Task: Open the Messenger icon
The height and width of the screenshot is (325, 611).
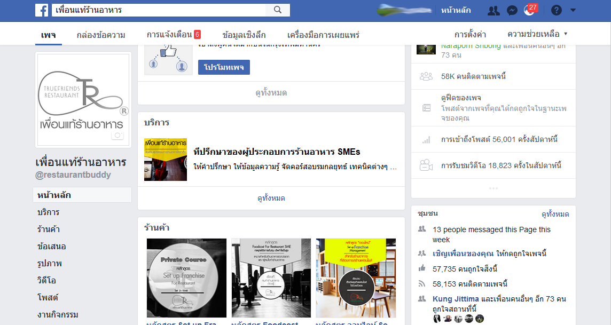Action: point(512,11)
